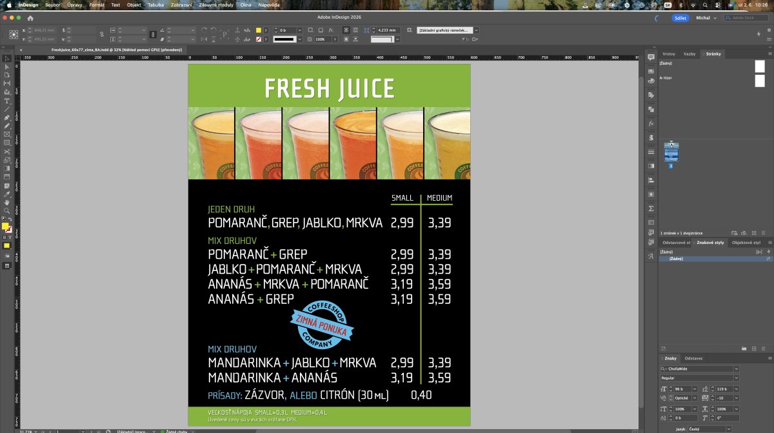Select the Hand tool in the toolbox

click(7, 202)
